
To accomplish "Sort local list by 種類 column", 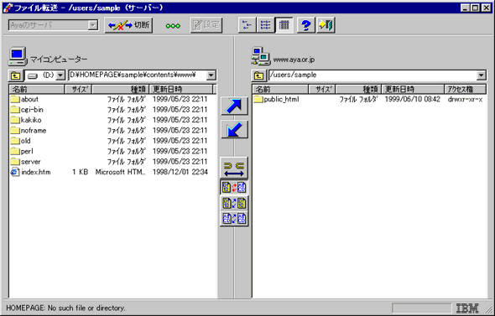I will coord(120,89).
